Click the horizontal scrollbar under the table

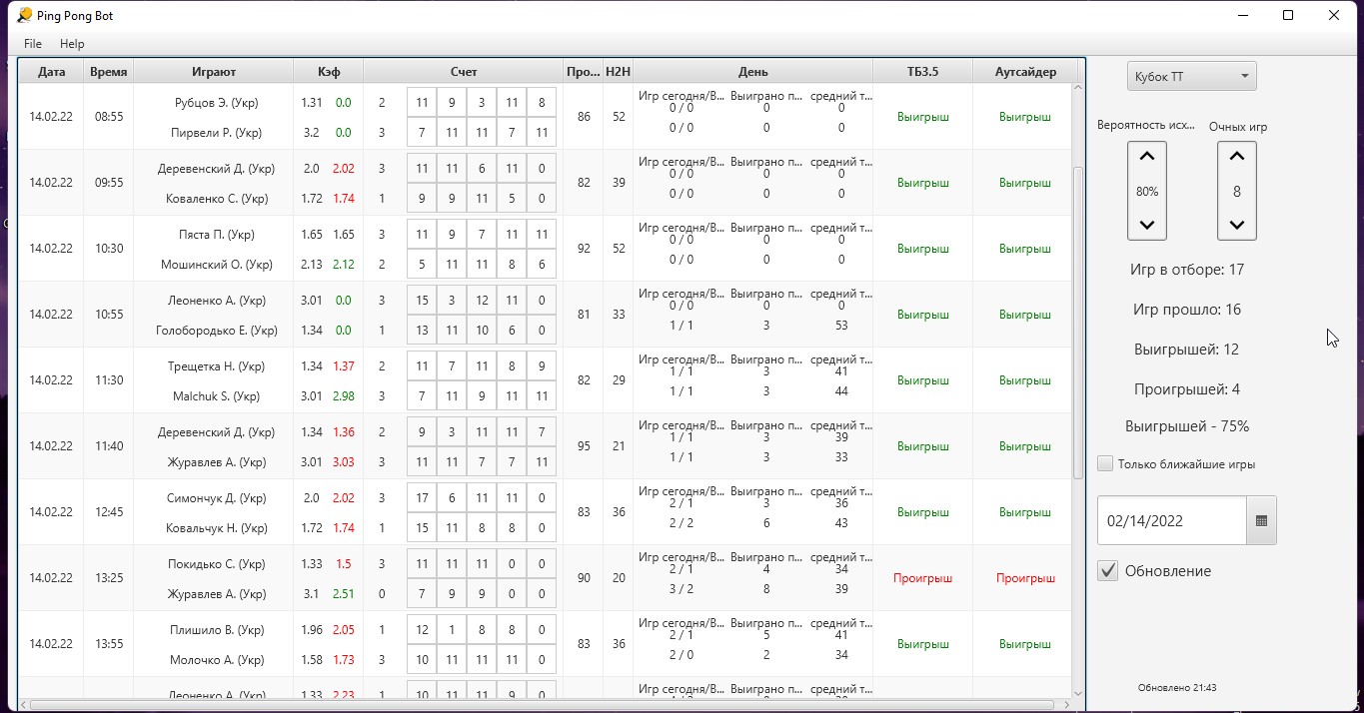click(x=540, y=705)
